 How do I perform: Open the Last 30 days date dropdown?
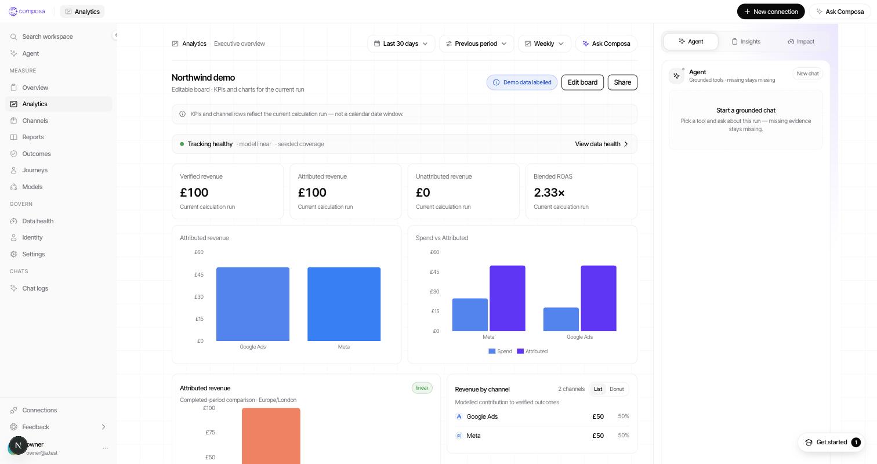(401, 43)
